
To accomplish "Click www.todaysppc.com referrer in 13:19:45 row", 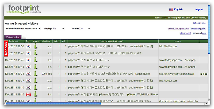I will [x=177, y=60].
